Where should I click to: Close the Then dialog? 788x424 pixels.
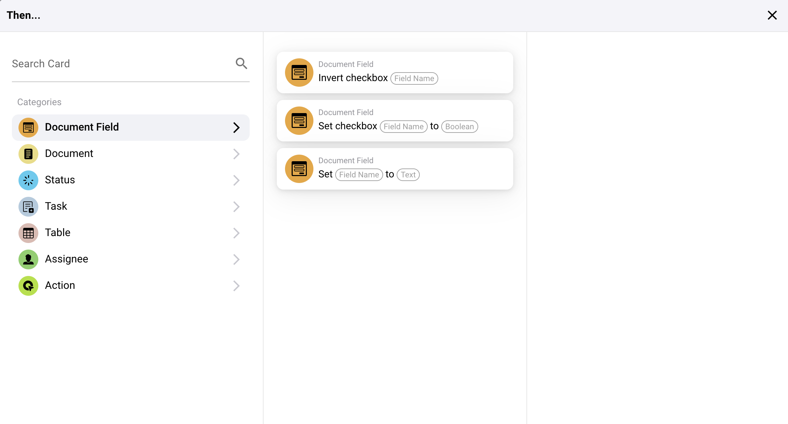[x=772, y=15]
